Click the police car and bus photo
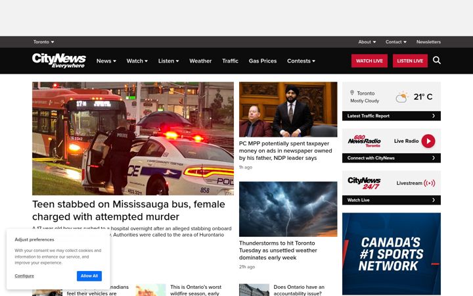This screenshot has width=473, height=296. click(133, 138)
